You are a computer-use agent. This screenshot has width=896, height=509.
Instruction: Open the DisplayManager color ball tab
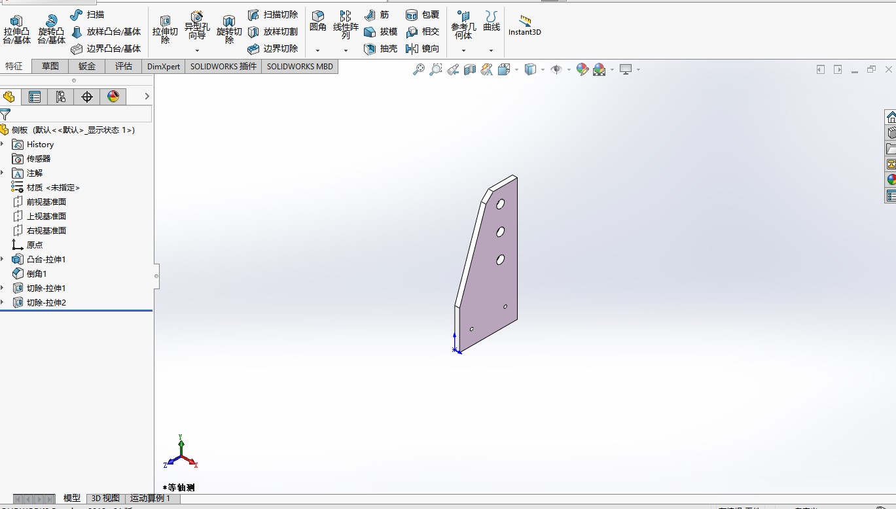[113, 97]
